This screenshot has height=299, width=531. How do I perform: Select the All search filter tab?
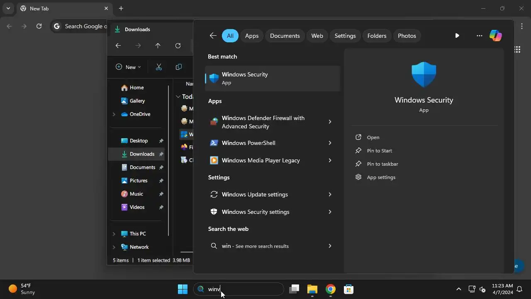click(230, 36)
